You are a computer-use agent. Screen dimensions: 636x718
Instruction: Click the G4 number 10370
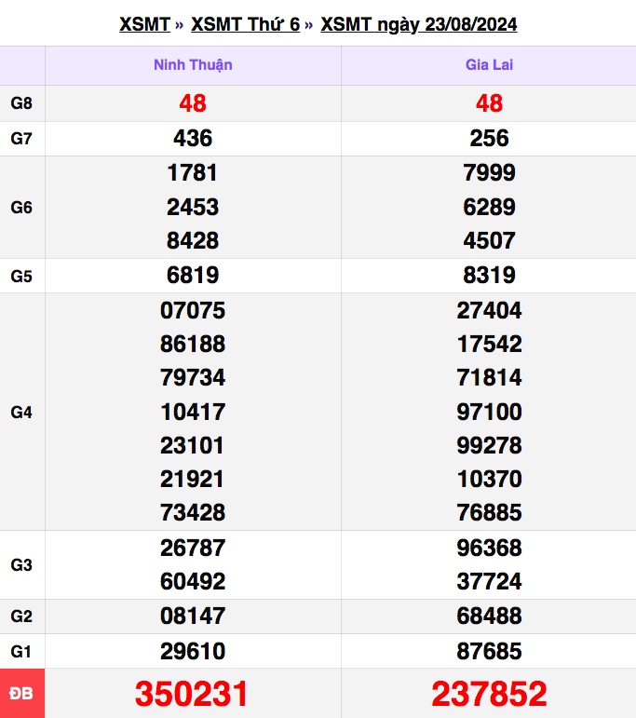[x=489, y=480]
